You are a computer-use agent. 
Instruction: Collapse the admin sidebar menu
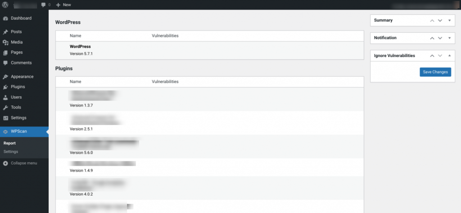(23, 163)
